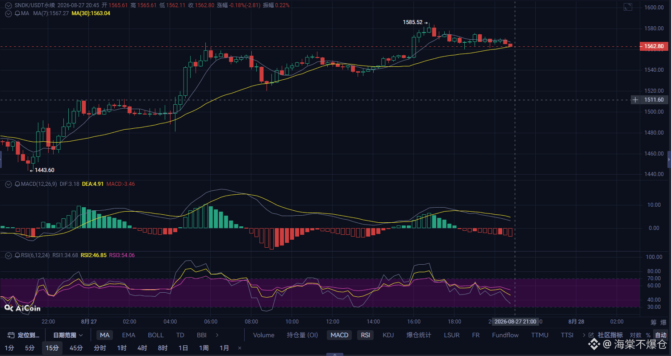This screenshot has width=671, height=356.
Task: Enable the BBI indicator
Action: [201, 335]
